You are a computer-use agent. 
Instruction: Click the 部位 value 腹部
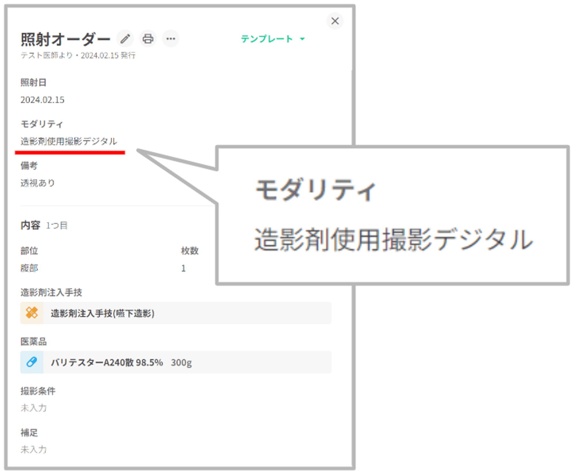pyautogui.click(x=29, y=268)
